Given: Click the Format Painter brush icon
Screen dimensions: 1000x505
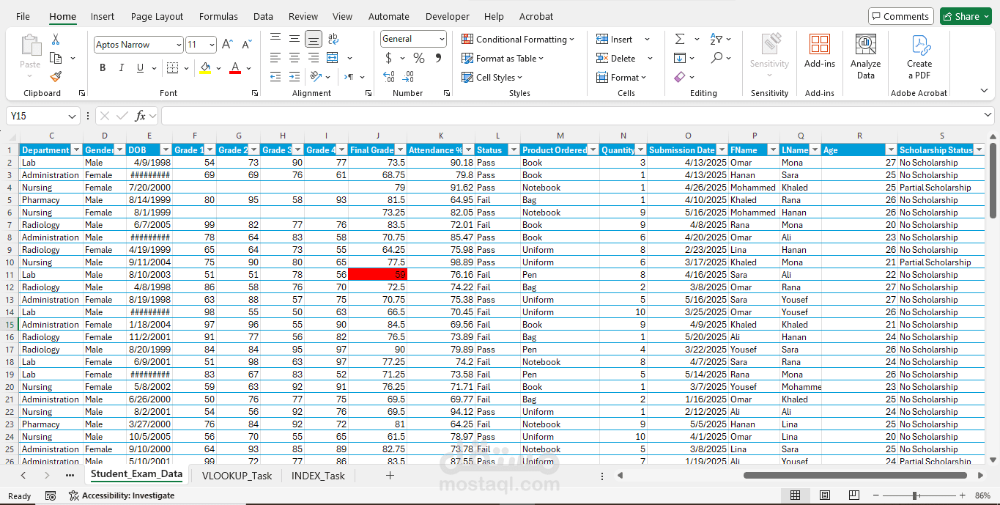Looking at the screenshot, I should click(56, 76).
